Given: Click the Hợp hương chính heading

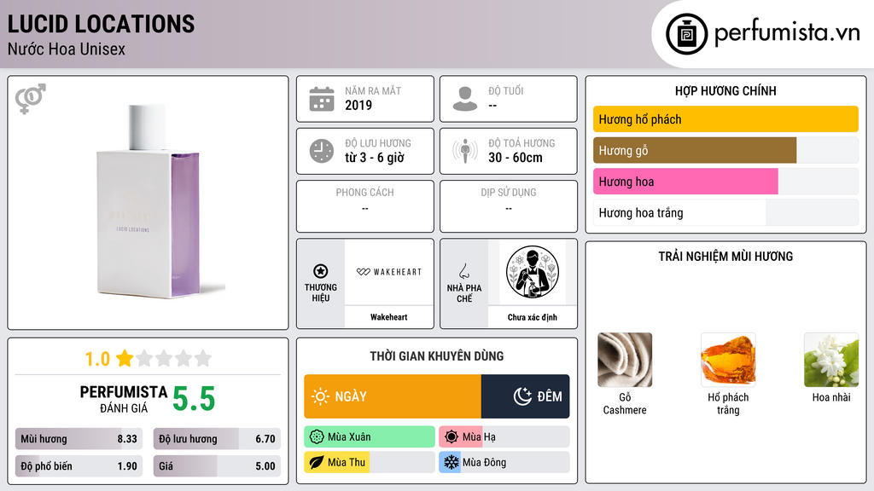Looking at the screenshot, I should (x=725, y=90).
